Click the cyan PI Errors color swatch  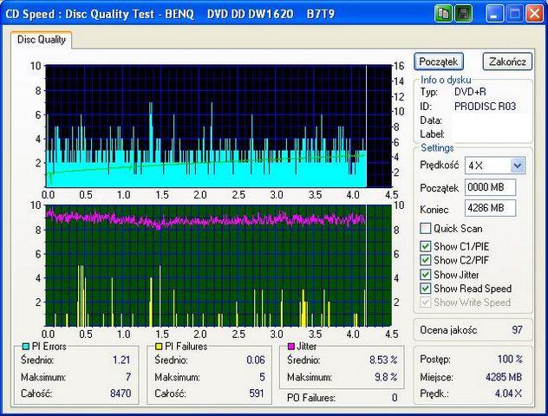[x=25, y=347]
